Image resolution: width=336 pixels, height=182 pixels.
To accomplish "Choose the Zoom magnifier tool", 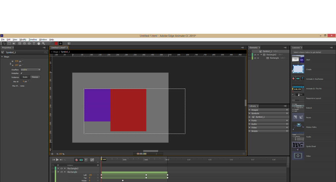I will click(43, 43).
